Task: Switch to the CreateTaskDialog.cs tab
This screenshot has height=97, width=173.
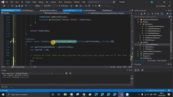Action: pyautogui.click(x=89, y=10)
